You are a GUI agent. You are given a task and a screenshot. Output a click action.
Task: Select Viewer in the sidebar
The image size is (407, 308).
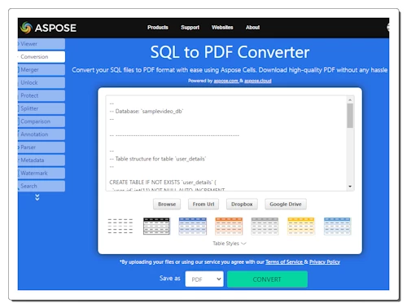pos(42,44)
